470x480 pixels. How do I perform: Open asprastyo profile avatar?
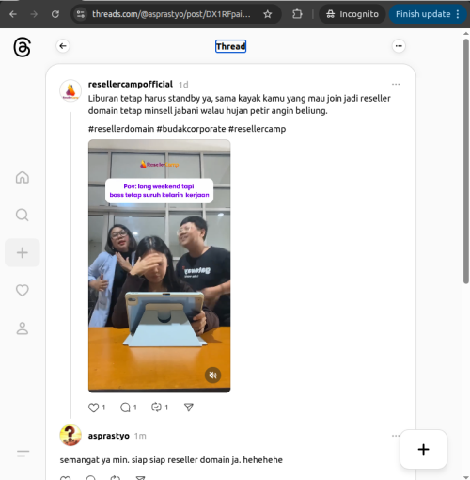click(70, 436)
